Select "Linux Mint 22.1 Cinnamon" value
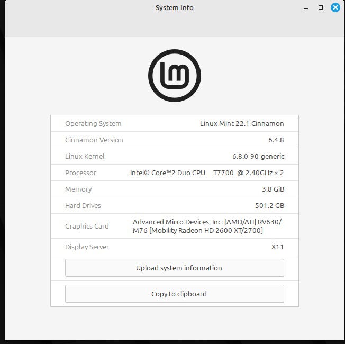This screenshot has width=345, height=344. (x=242, y=124)
